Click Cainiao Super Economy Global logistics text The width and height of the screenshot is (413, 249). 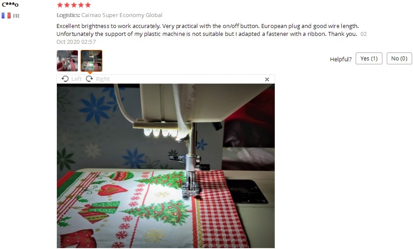pyautogui.click(x=122, y=15)
